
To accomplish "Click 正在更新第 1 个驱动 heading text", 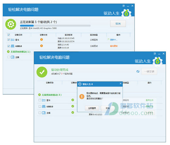I will pyautogui.click(x=38, y=22).
